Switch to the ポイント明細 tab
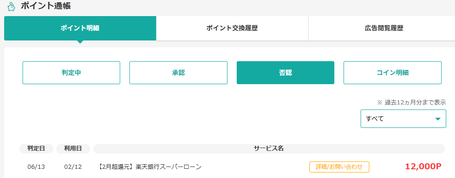Screen dimensions: 455x178 pos(80,29)
